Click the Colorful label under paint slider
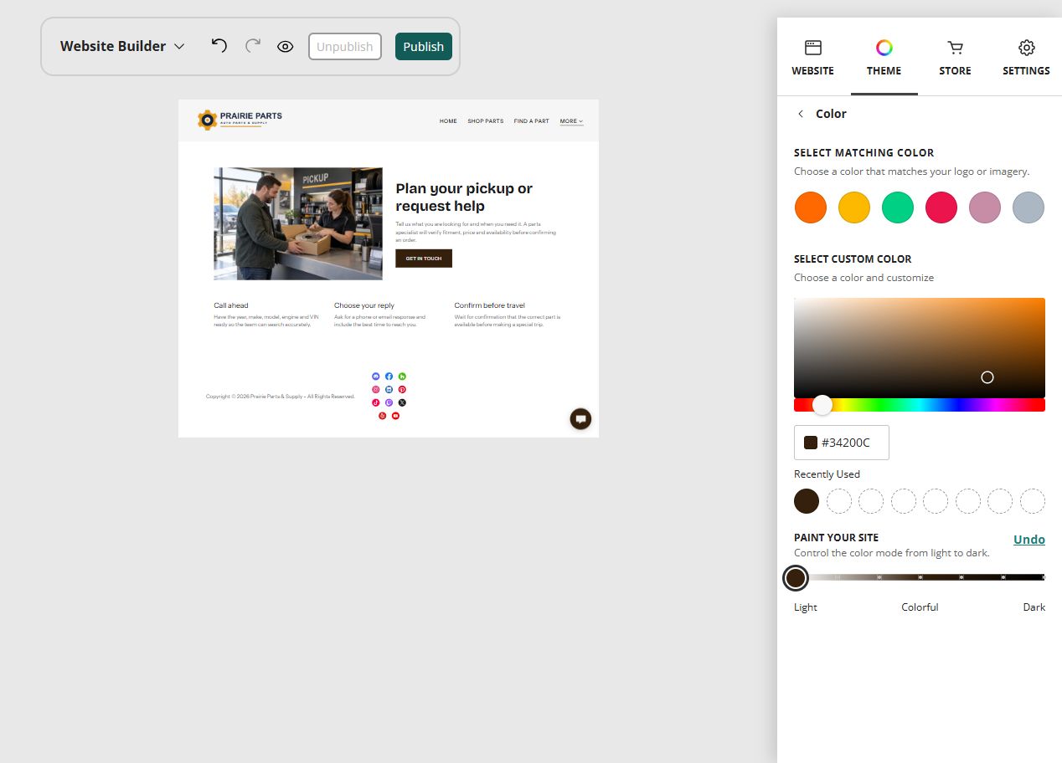The image size is (1062, 763). (x=920, y=607)
